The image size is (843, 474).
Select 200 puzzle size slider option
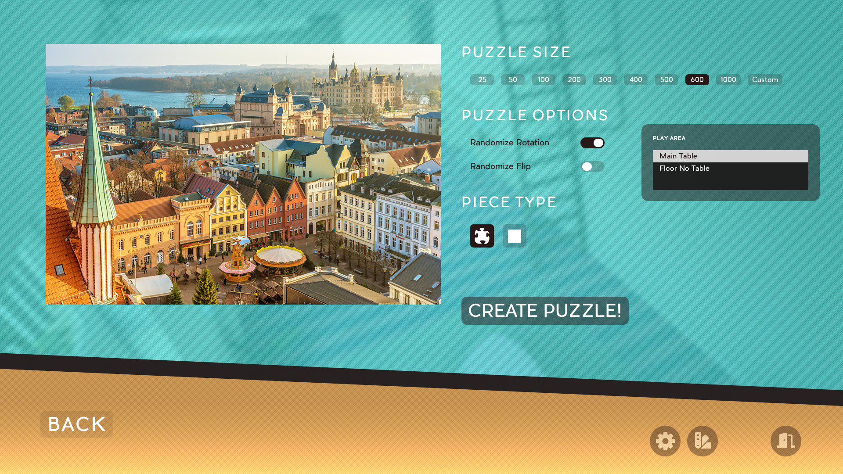[x=574, y=79]
